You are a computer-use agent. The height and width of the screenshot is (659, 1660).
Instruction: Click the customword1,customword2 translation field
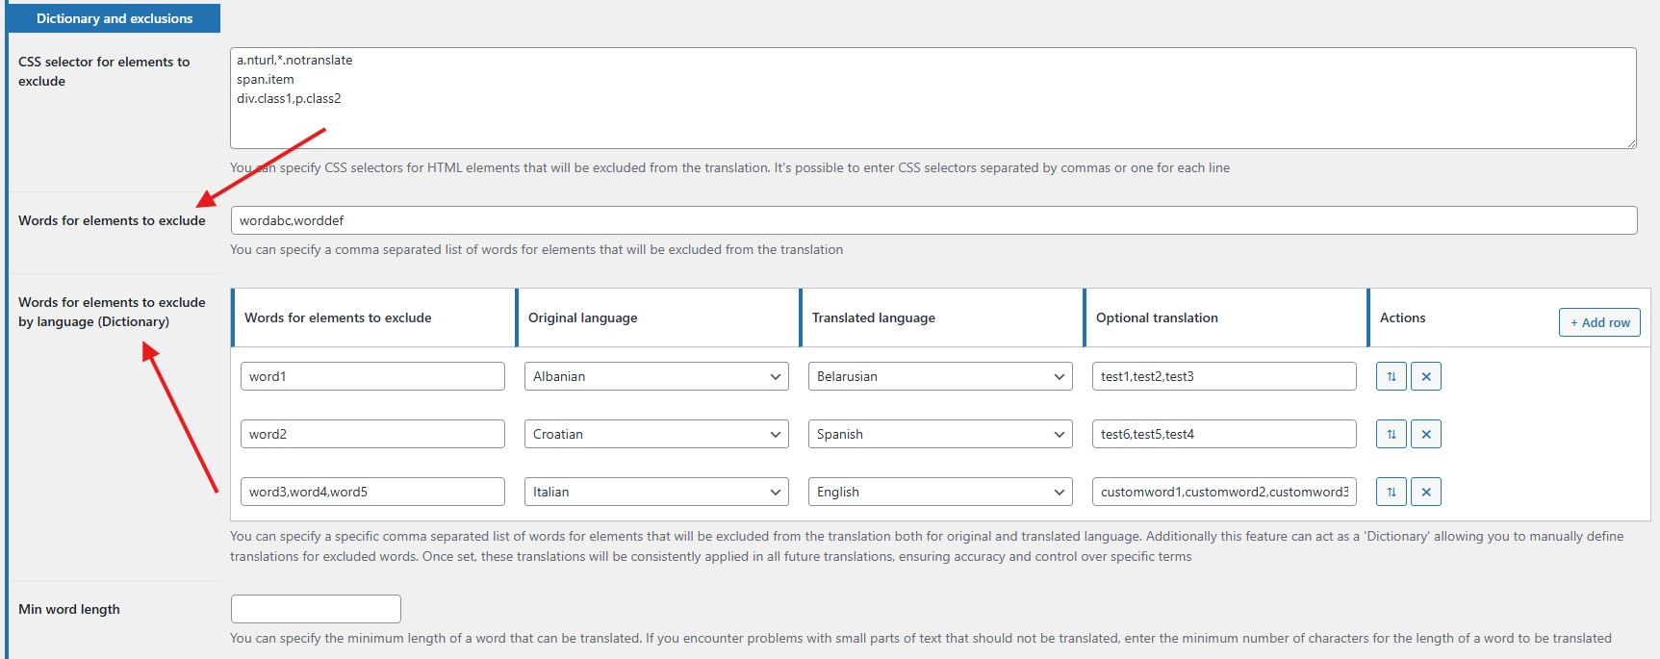pos(1224,492)
